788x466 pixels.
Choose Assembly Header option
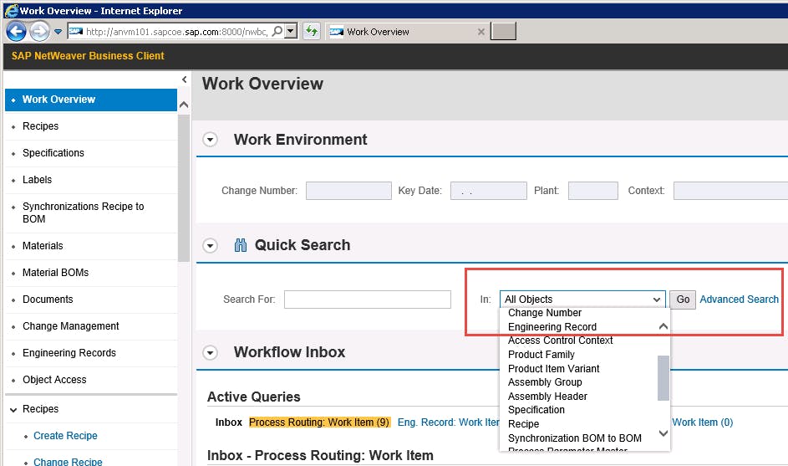(547, 397)
